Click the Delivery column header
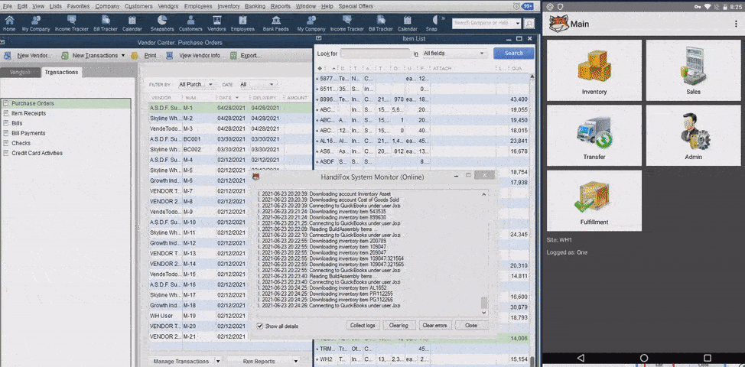The image size is (745, 367). pyautogui.click(x=266, y=98)
